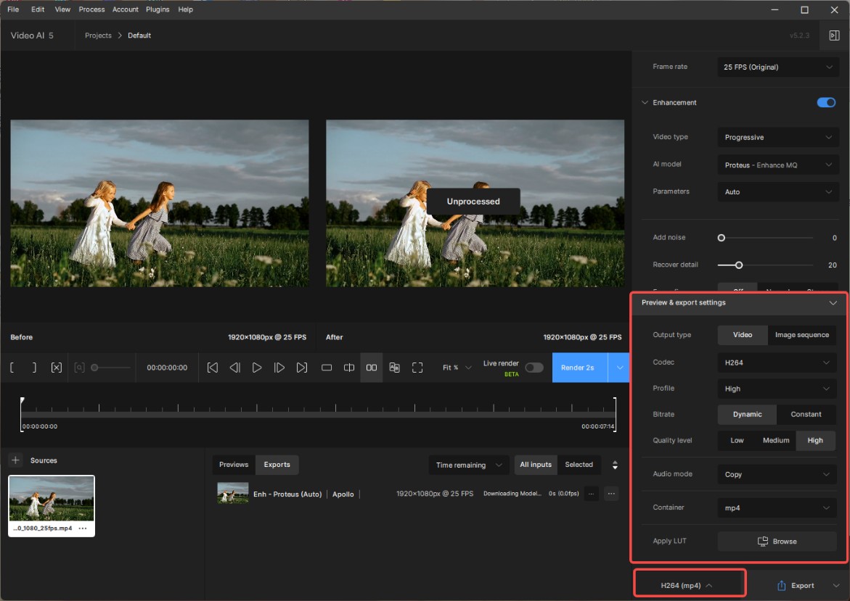Screen dimensions: 850x601
Task: Jump to the first frame of the clip
Action: pyautogui.click(x=212, y=368)
